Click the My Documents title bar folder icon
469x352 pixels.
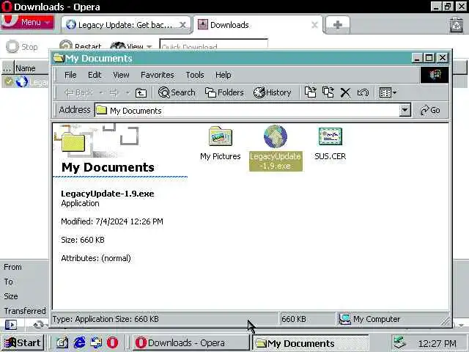(59, 58)
